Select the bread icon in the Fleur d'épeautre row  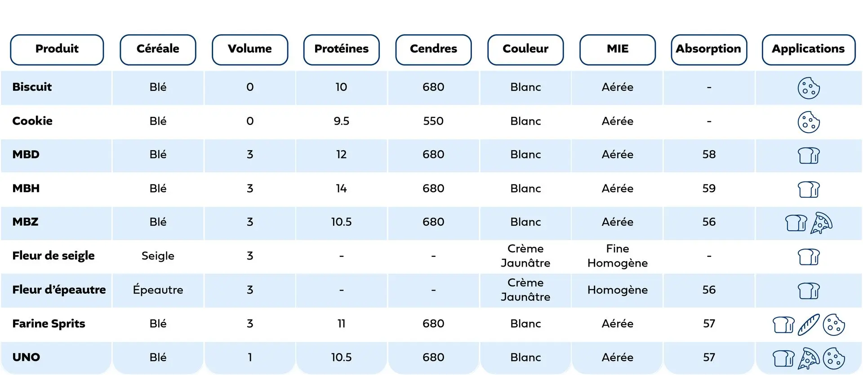[x=809, y=290]
